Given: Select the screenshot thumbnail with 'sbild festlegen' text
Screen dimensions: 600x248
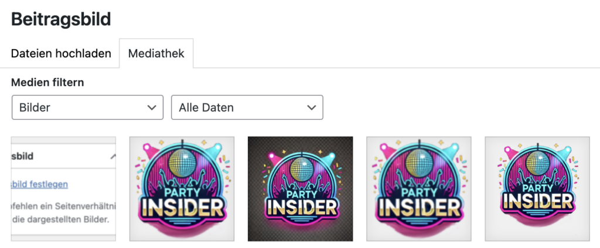Looking at the screenshot, I should click(63, 189).
